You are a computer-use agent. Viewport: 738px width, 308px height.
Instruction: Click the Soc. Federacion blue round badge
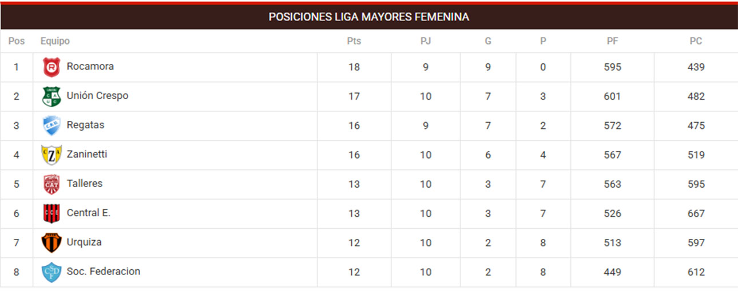[51, 272]
